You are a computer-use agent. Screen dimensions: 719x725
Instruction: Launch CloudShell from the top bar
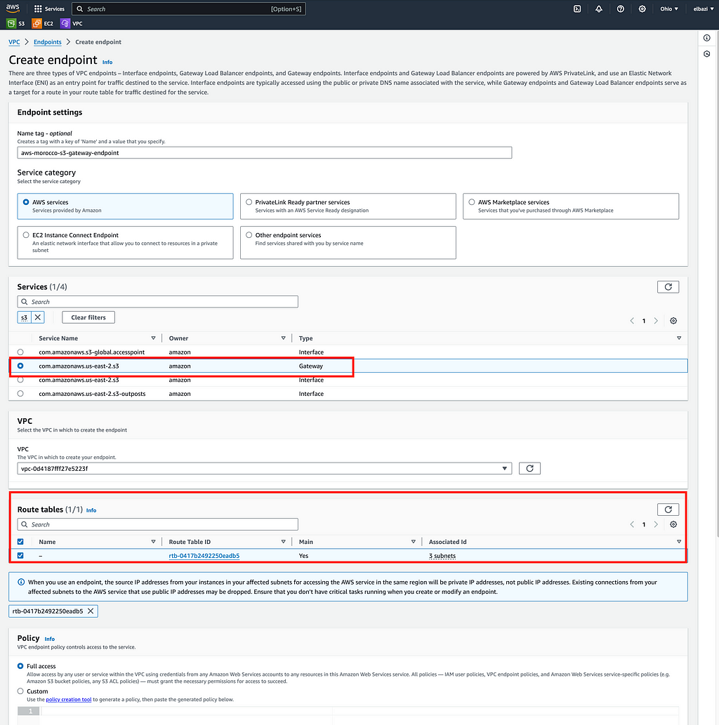(577, 9)
